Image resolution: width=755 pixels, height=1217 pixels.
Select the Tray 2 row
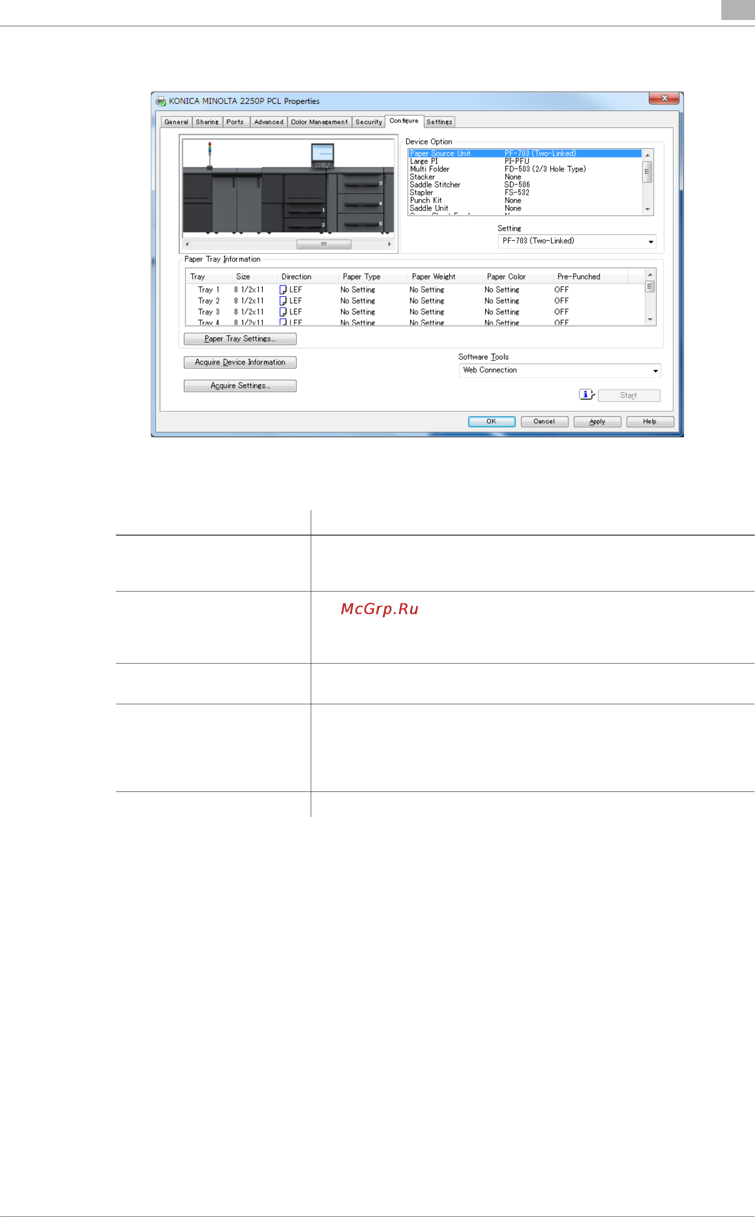pyautogui.click(x=415, y=301)
